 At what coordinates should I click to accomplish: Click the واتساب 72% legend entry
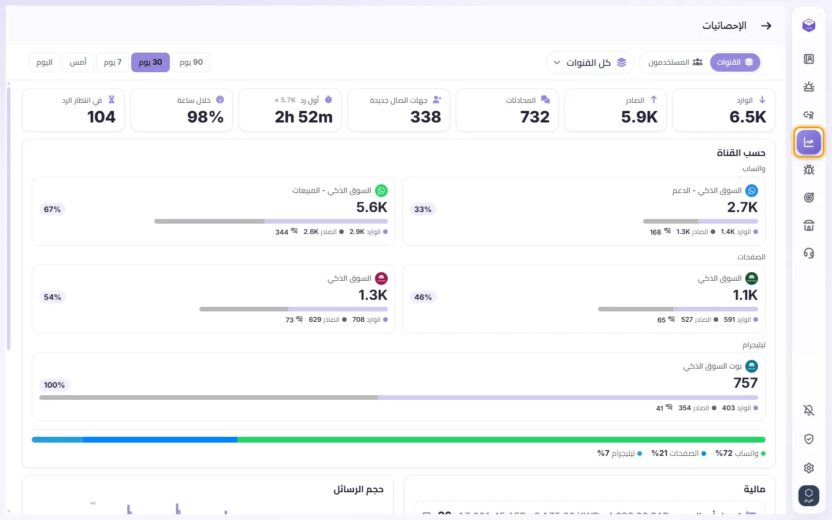[x=741, y=454]
